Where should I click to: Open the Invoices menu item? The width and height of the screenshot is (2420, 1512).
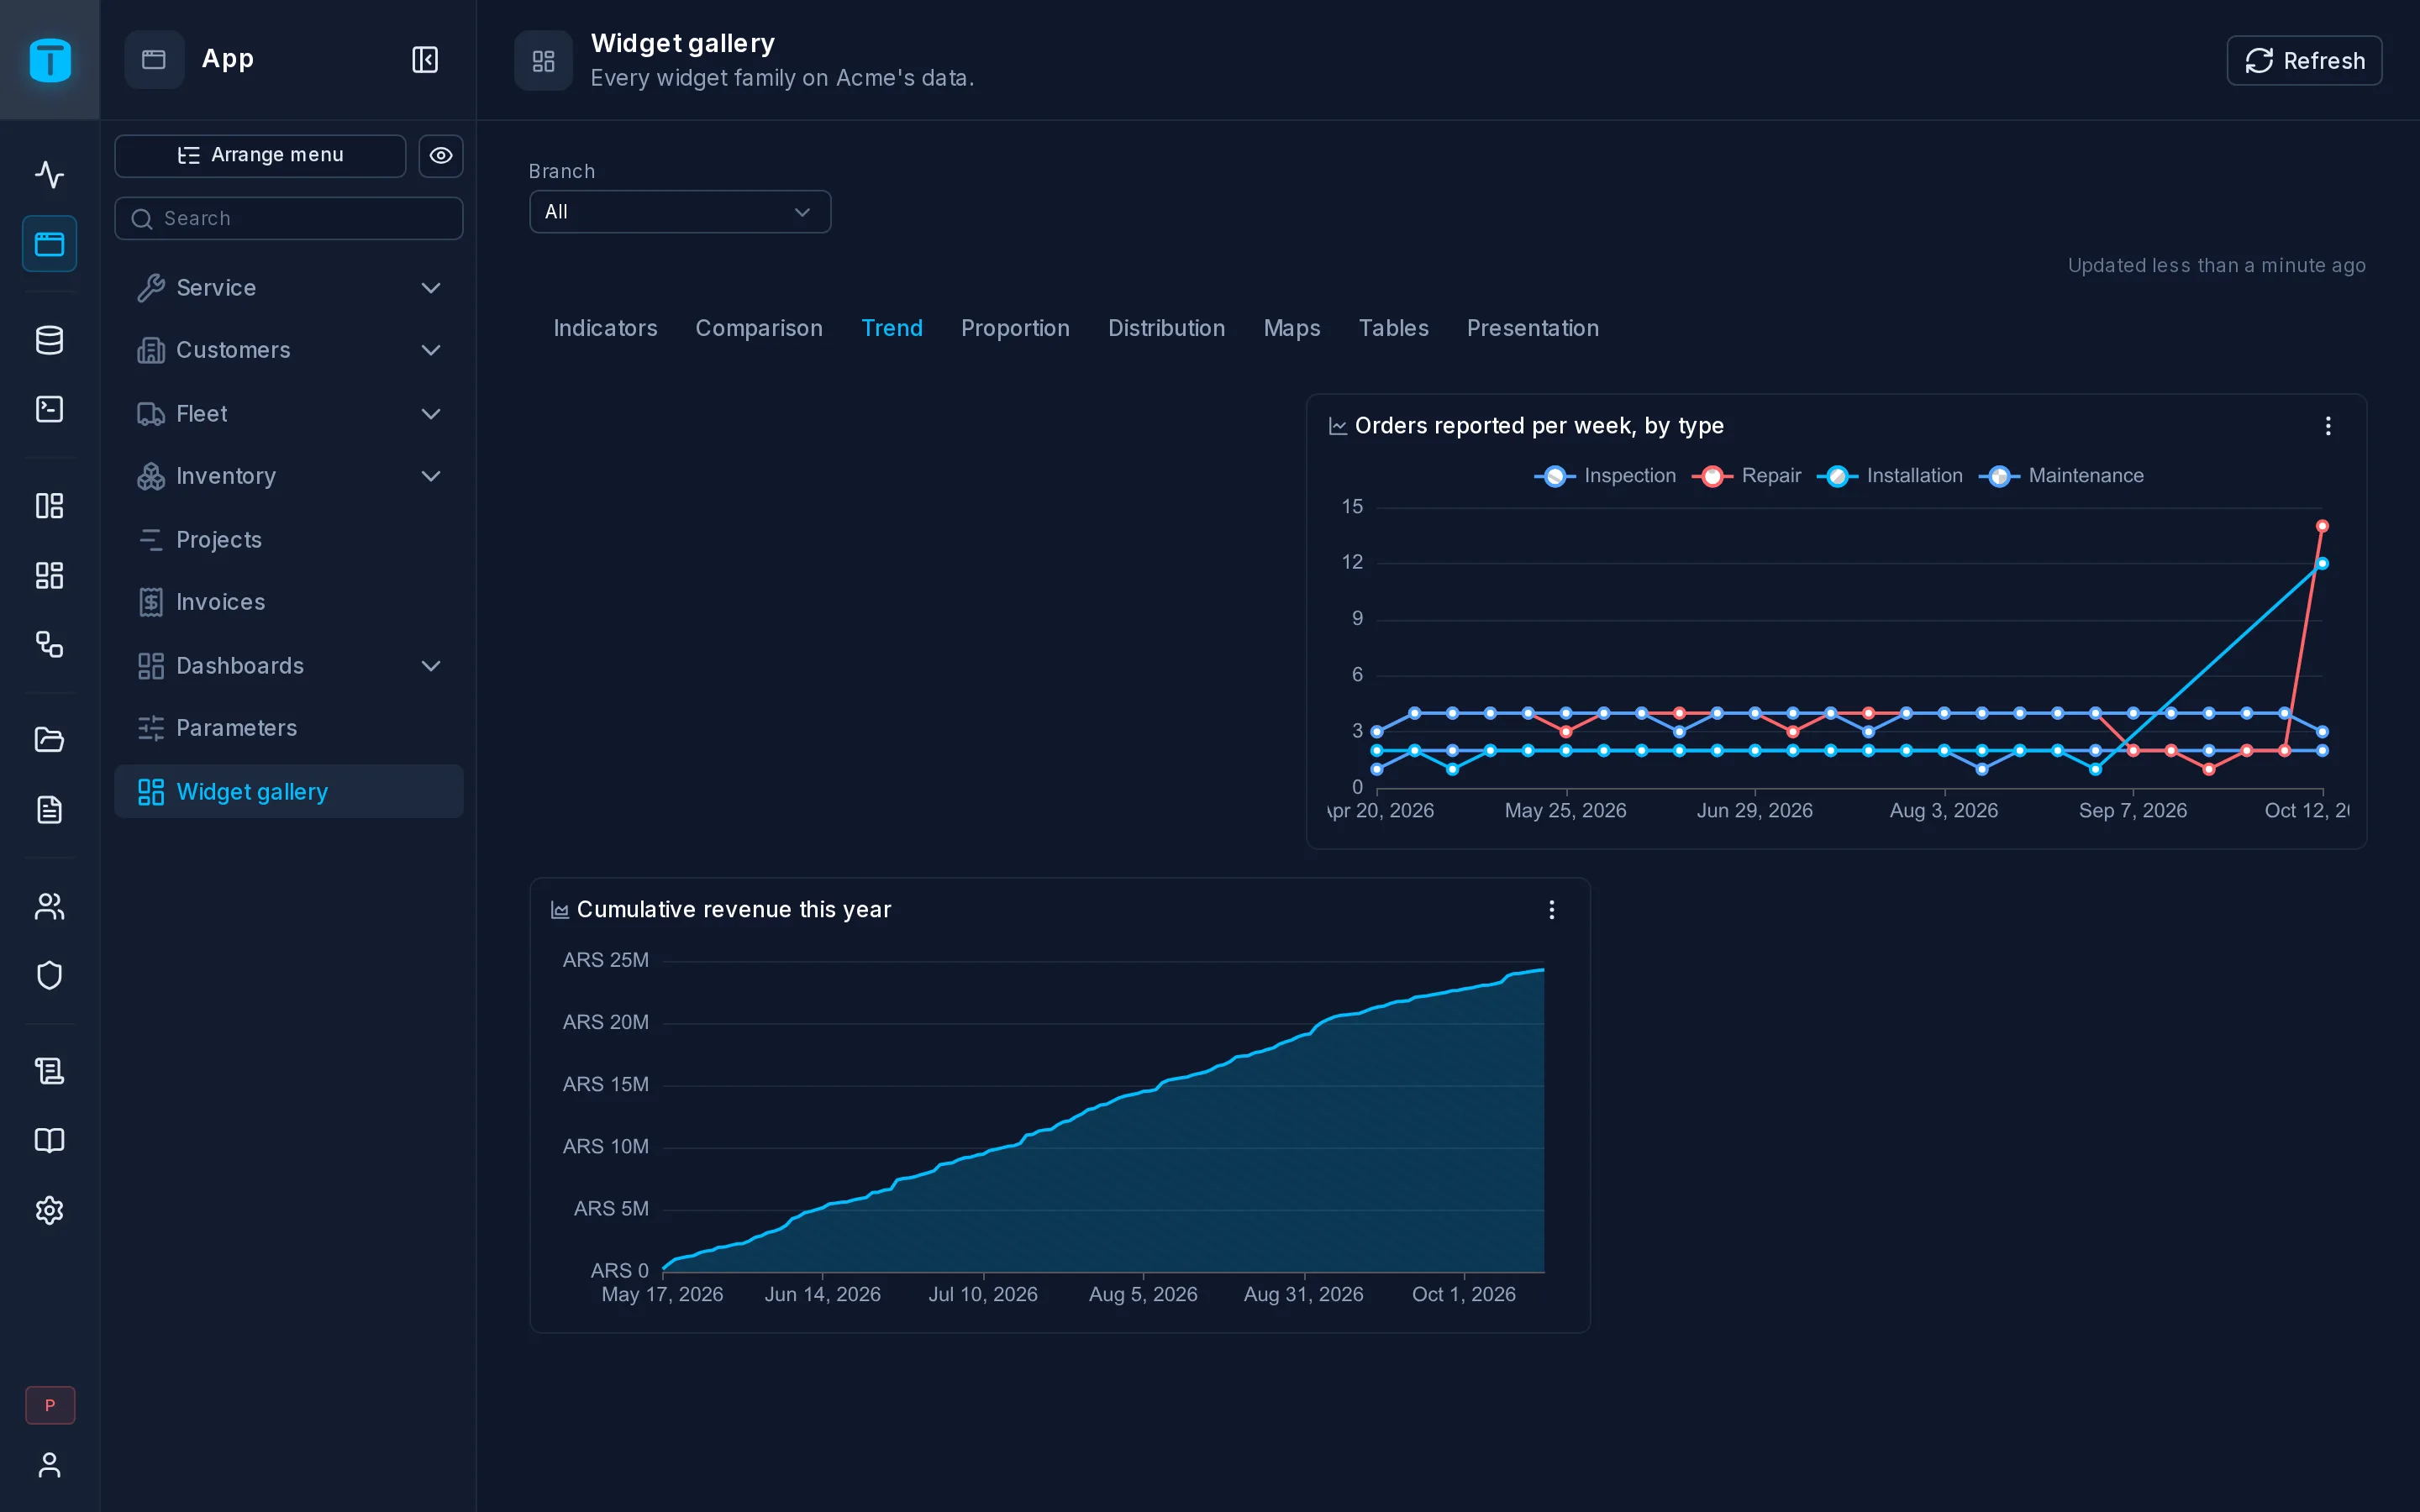tap(289, 602)
